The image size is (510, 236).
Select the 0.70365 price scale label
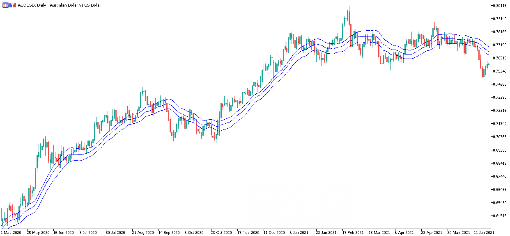[x=500, y=137]
